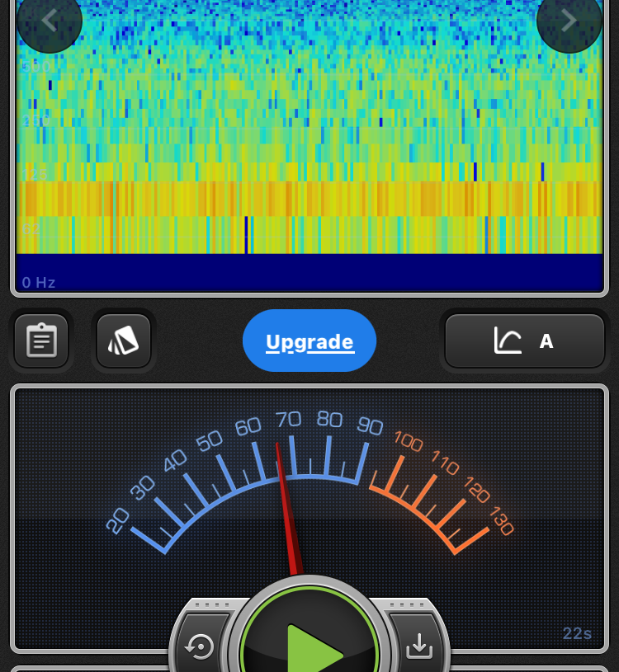Click the 22s elapsed time label
The height and width of the screenshot is (672, 619).
point(577,633)
